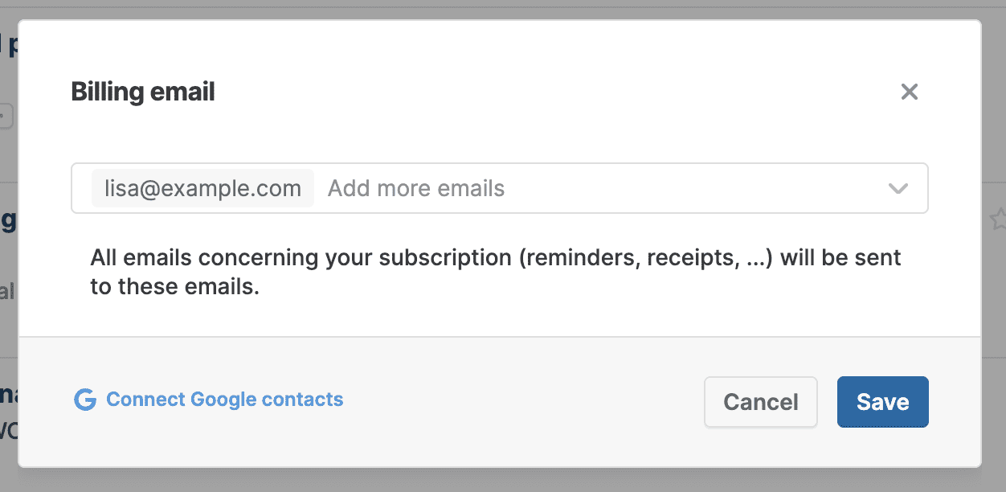
Task: Click empty space inside the email field
Action: [691, 189]
